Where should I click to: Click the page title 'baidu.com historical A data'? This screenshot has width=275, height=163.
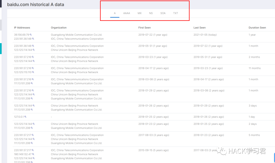click(36, 5)
